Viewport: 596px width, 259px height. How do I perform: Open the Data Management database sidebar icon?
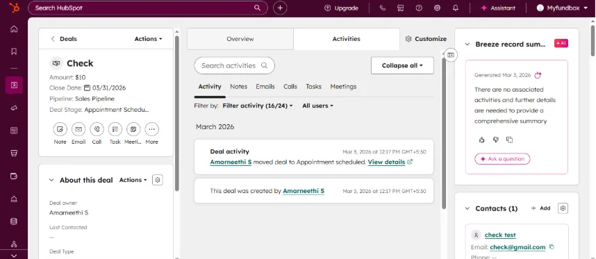pyautogui.click(x=14, y=222)
